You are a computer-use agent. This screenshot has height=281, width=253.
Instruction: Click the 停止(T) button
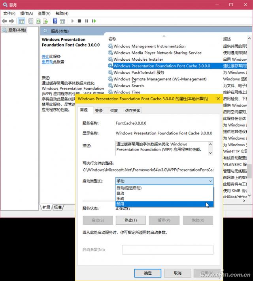pos(131,220)
